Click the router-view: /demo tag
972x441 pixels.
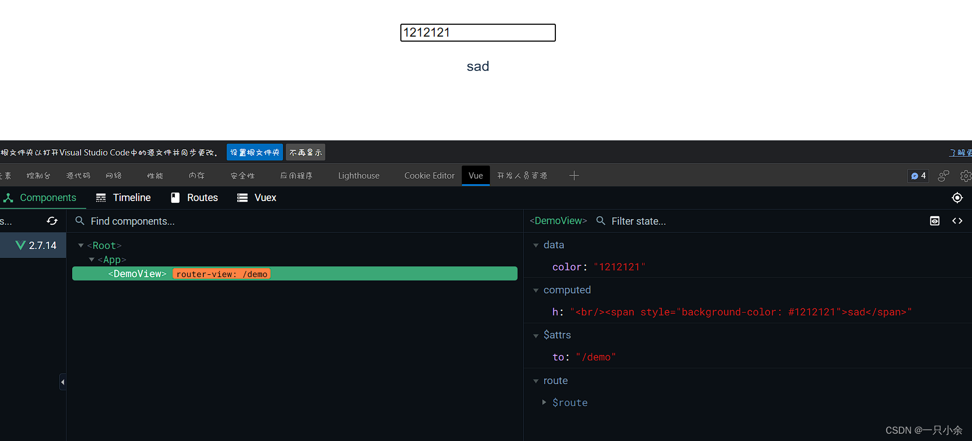coord(222,274)
